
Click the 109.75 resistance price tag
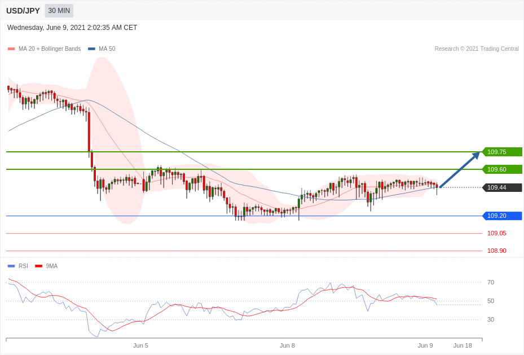click(x=502, y=152)
